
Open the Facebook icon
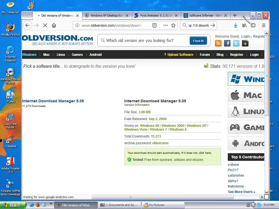(x=227, y=43)
